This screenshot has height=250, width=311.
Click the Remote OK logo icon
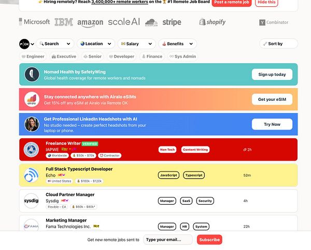point(24,44)
